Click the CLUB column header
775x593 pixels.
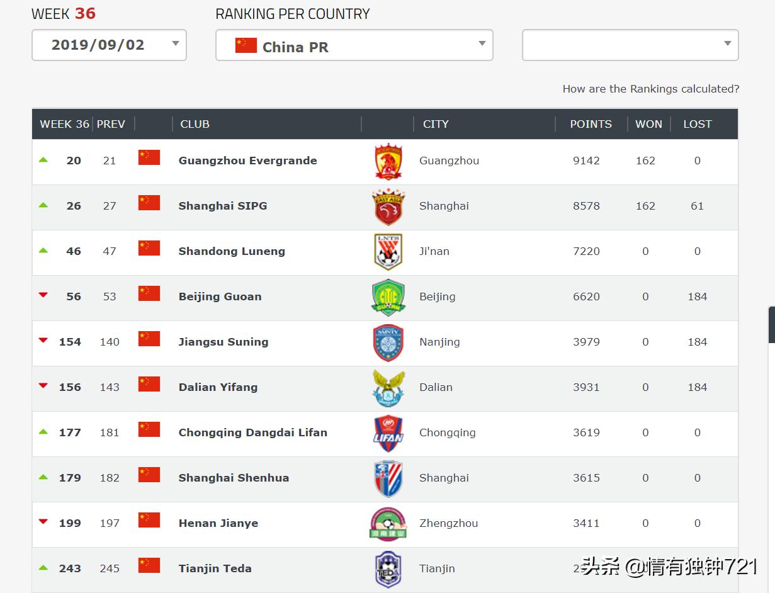195,124
